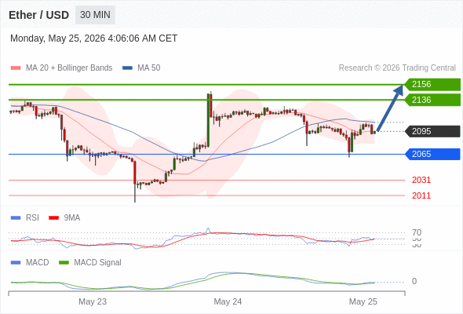Toggle the MA 50 legend label
Screen dimensions: 463x314
click(x=149, y=68)
